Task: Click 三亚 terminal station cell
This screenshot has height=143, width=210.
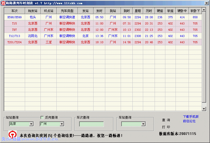Action: (x=49, y=42)
